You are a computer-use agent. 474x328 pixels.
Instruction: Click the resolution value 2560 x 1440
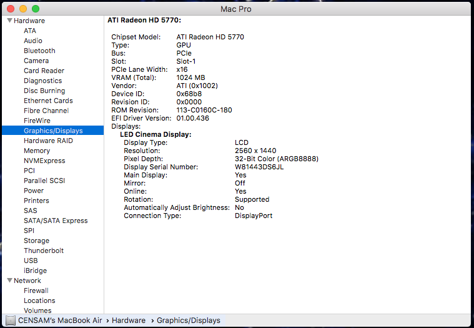255,151
